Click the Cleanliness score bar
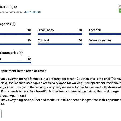 (x=60, y=34)
